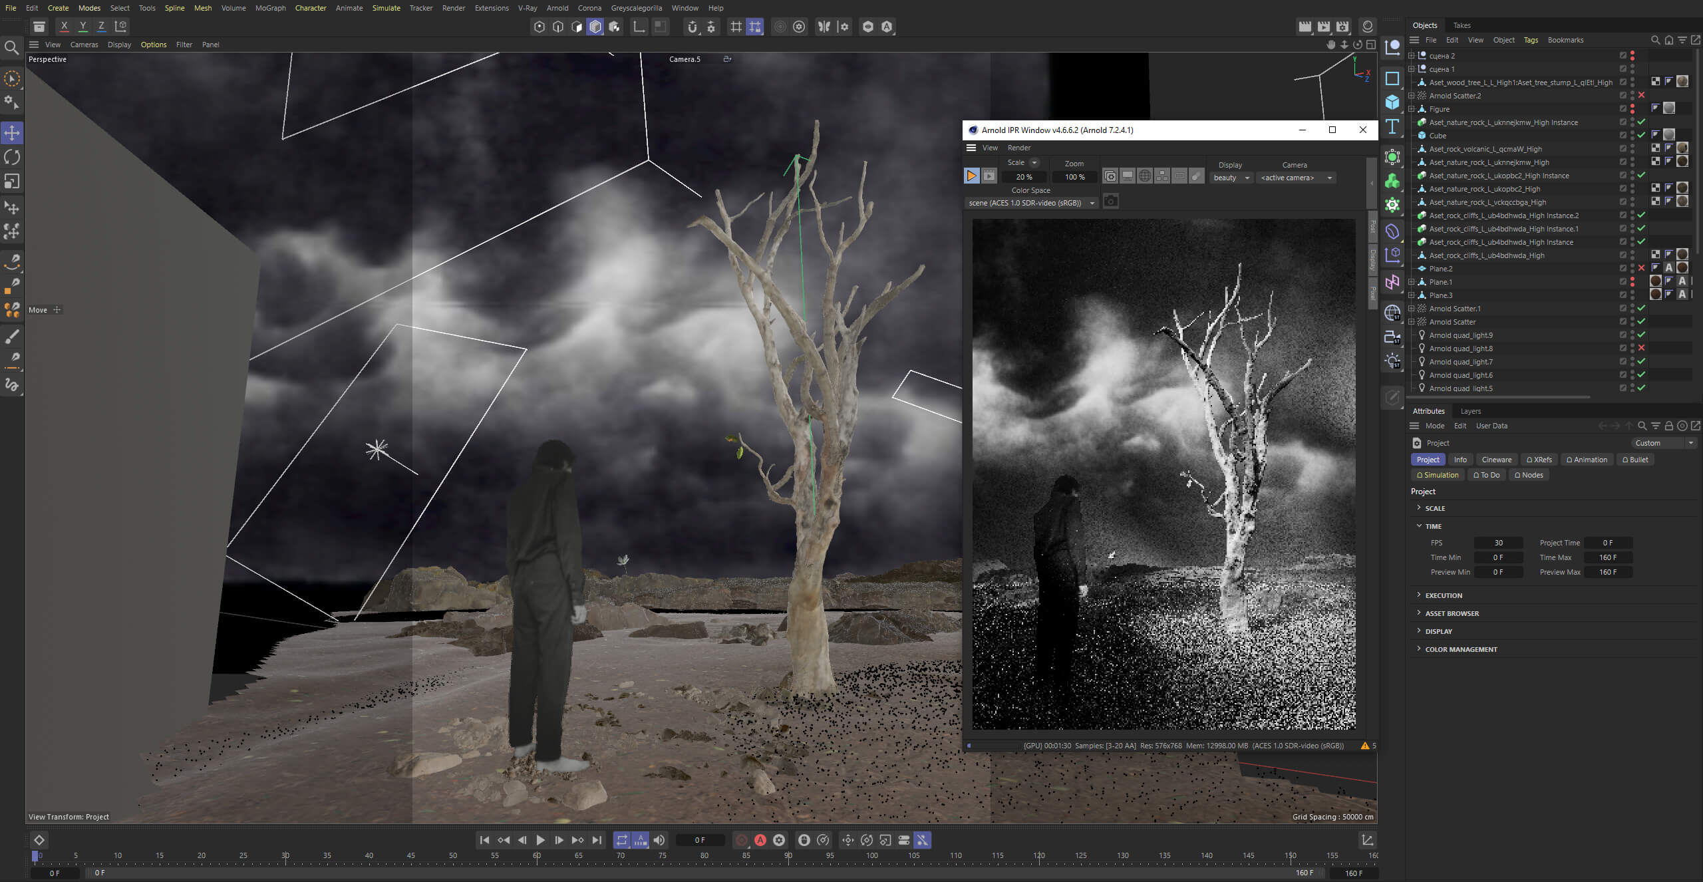Toggle enable checkmark for Arnold quad_light.9
Image resolution: width=1703 pixels, height=882 pixels.
[1641, 335]
